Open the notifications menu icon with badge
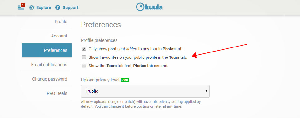Viewport: 300px width, 118px height. pyautogui.click(x=22, y=7)
